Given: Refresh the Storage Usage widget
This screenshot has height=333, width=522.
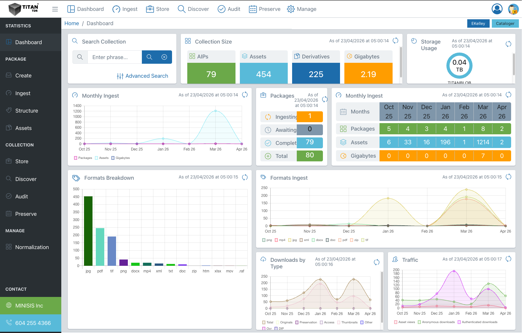Looking at the screenshot, I should coord(509,44).
